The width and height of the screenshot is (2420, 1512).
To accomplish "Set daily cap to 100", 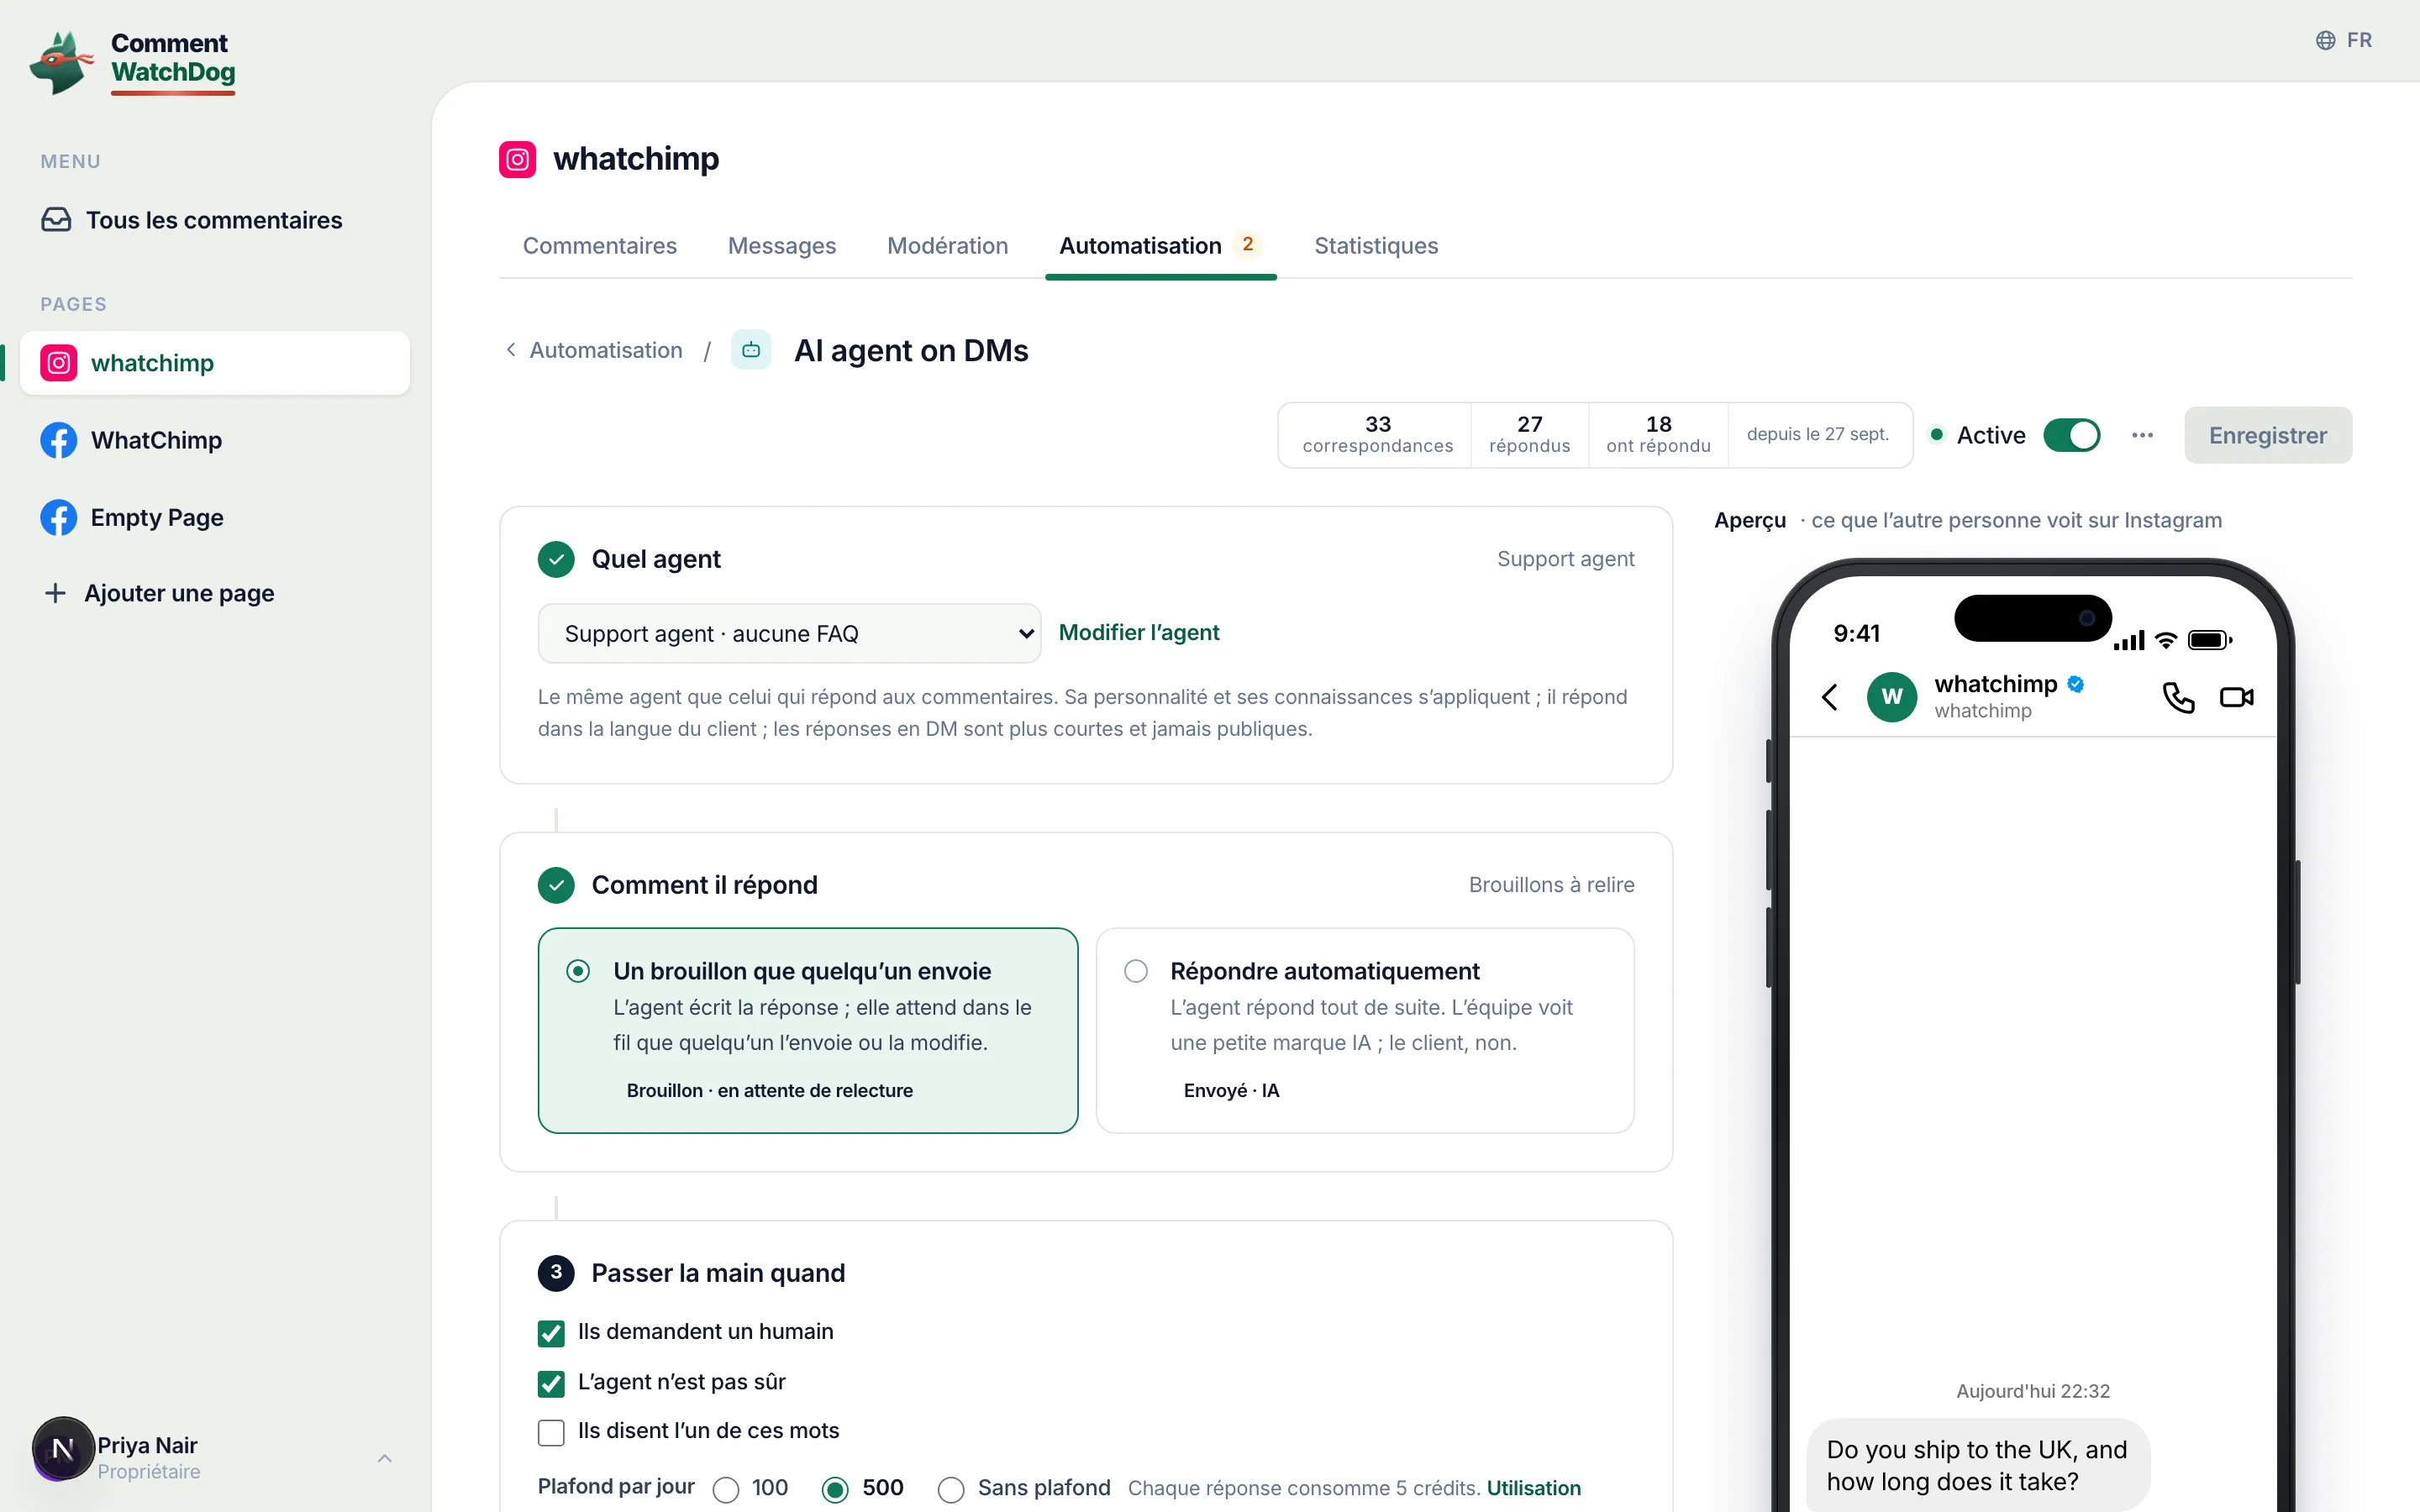I will [726, 1489].
